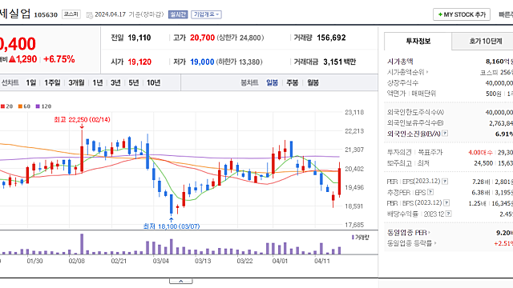The height and width of the screenshot is (288, 513).
Task: Select the 일봉 daily candle chart
Action: 273,83
